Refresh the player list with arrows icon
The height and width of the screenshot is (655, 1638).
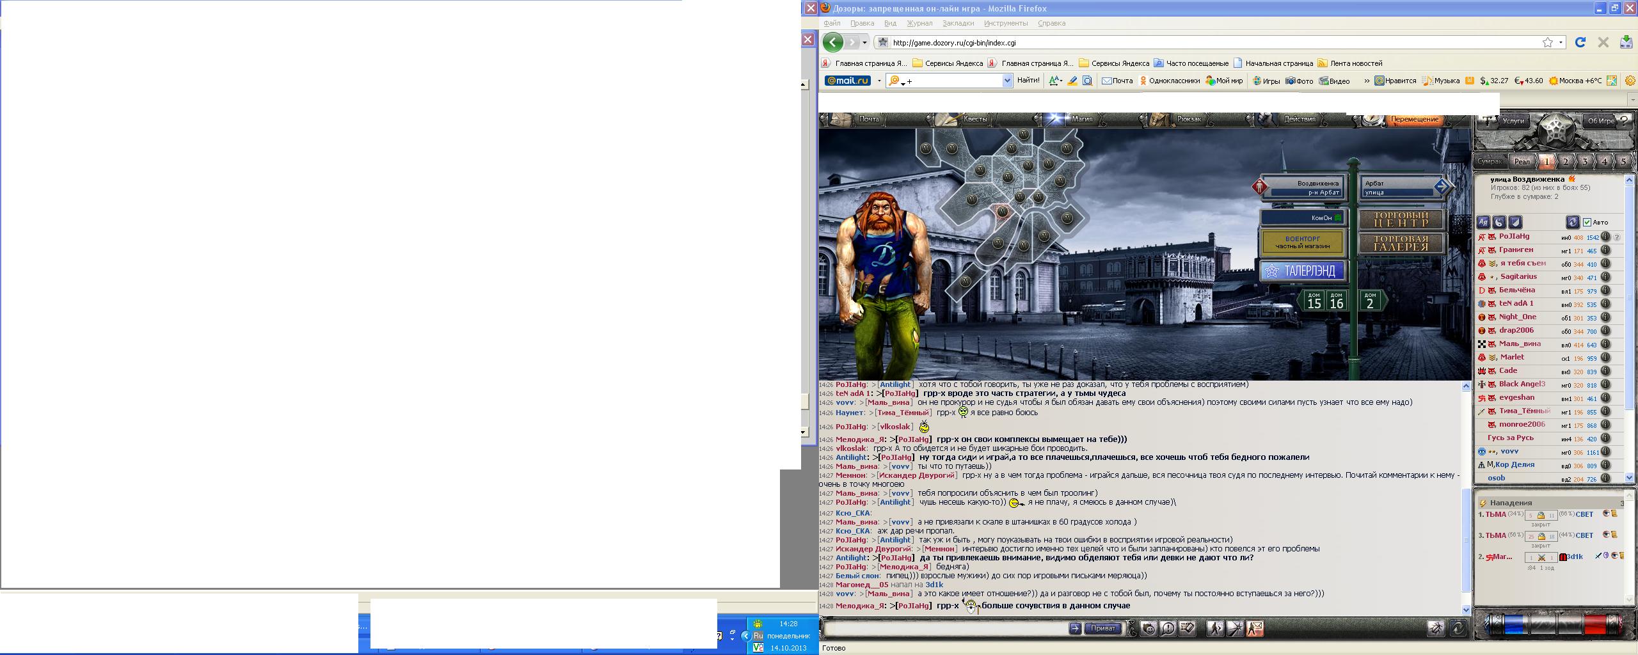click(x=1572, y=223)
